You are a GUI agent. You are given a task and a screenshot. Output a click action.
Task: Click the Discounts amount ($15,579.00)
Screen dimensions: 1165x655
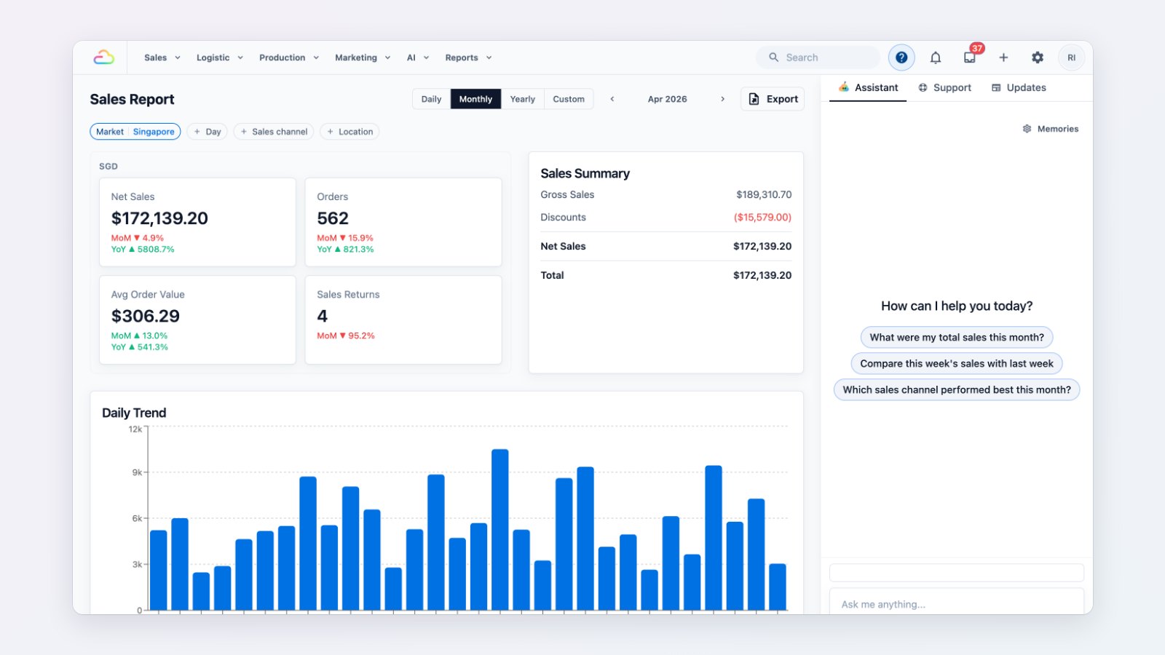(762, 218)
